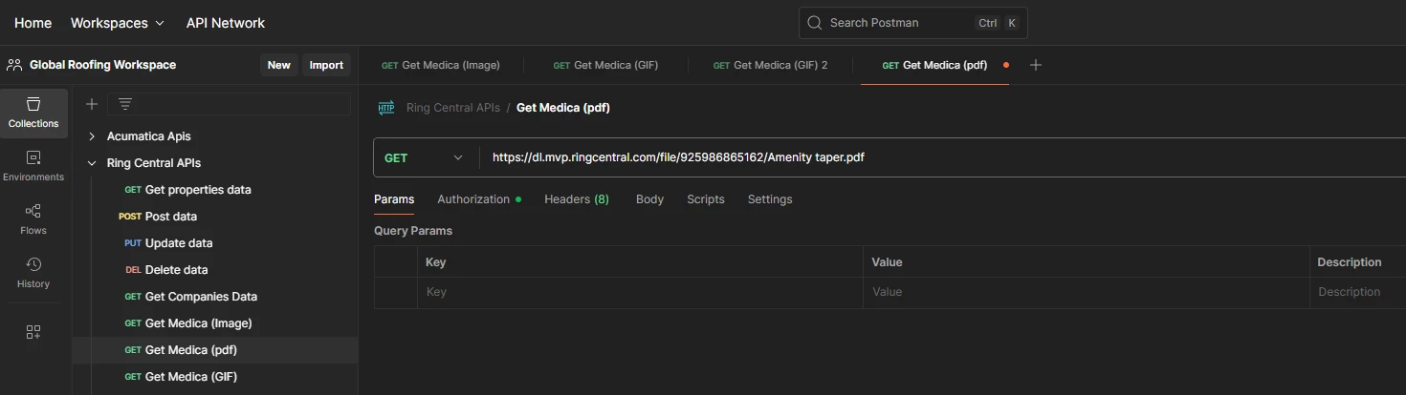The height and width of the screenshot is (395, 1406).
Task: Switch to Get Medica (GIF) 2 tab
Action: 771,65
